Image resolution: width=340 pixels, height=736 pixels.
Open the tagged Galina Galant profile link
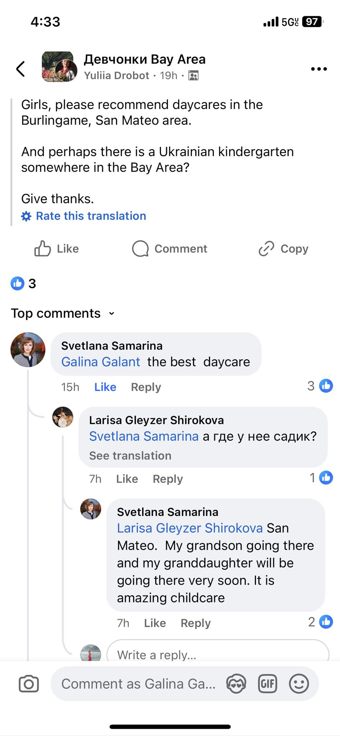pyautogui.click(x=101, y=362)
